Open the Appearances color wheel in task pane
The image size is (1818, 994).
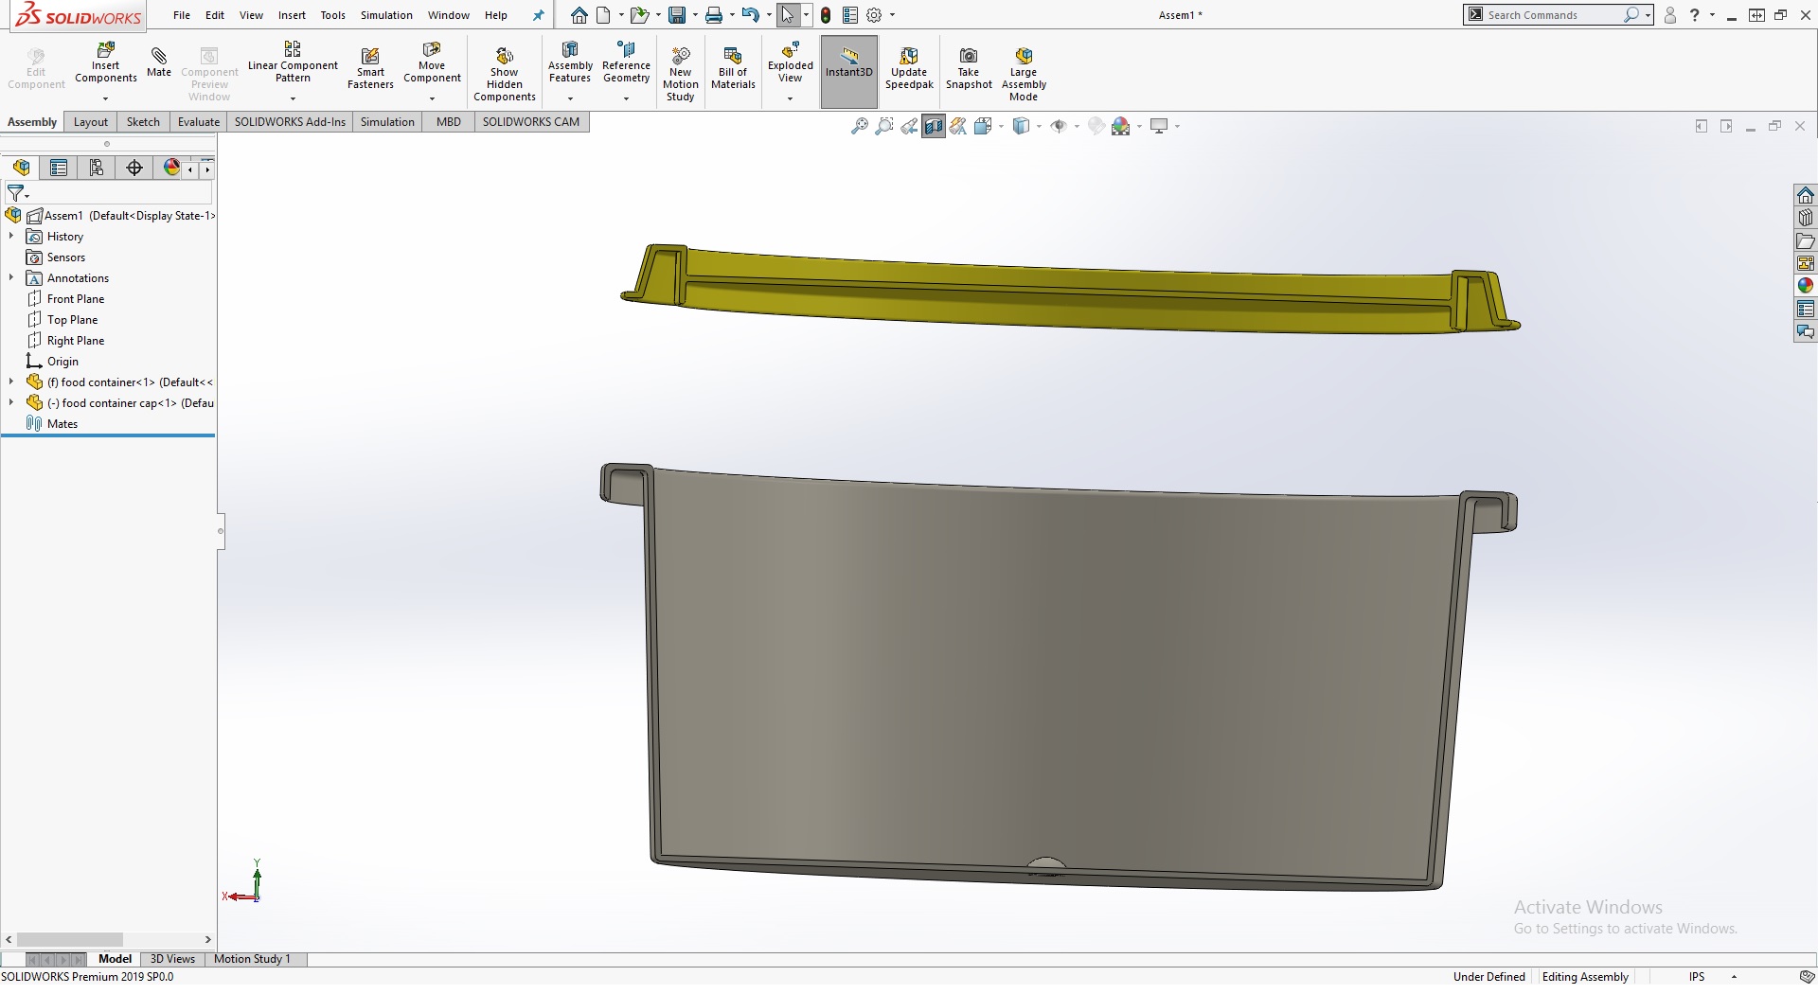(x=1805, y=286)
